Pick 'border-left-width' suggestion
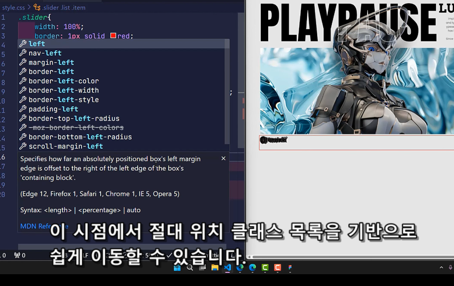This screenshot has height=286, width=454. point(123,90)
